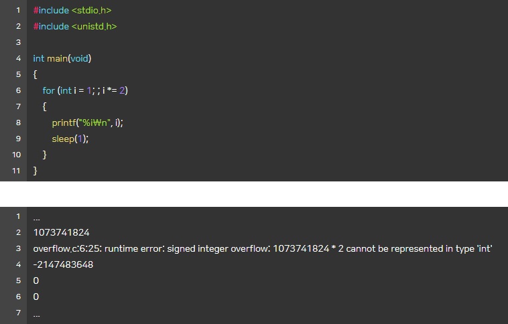Click line number 9 beside sleep call
Screen dimensions: 508x324
18,139
